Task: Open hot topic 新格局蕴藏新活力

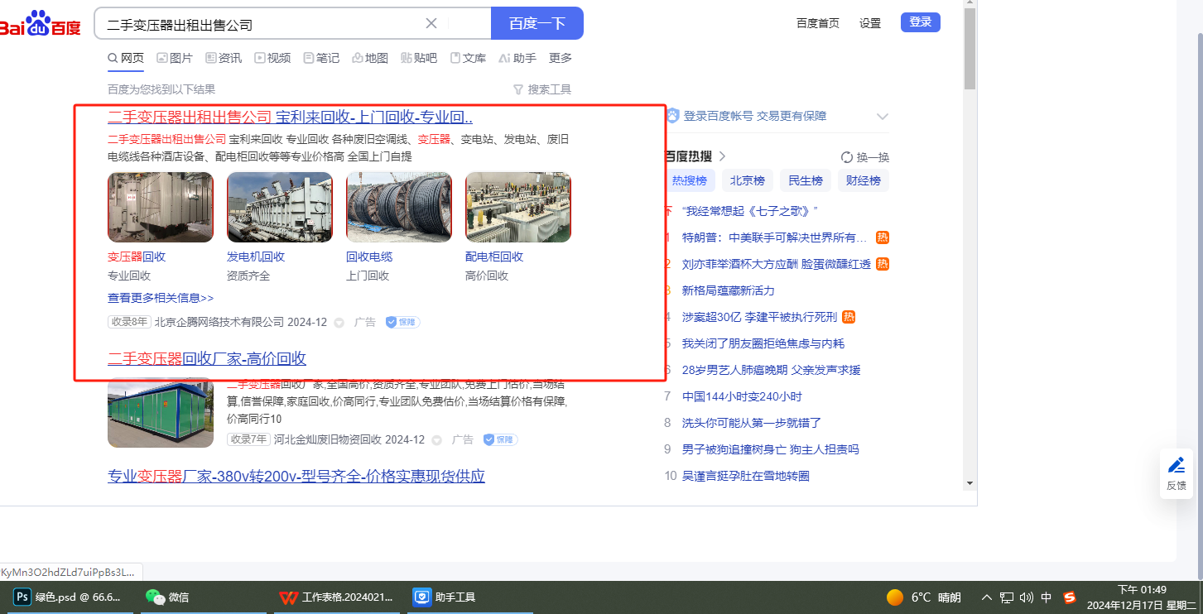Action: [x=729, y=290]
